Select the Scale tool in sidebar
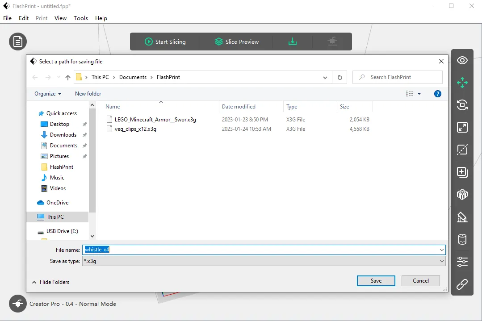Image resolution: width=482 pixels, height=321 pixels. click(462, 127)
